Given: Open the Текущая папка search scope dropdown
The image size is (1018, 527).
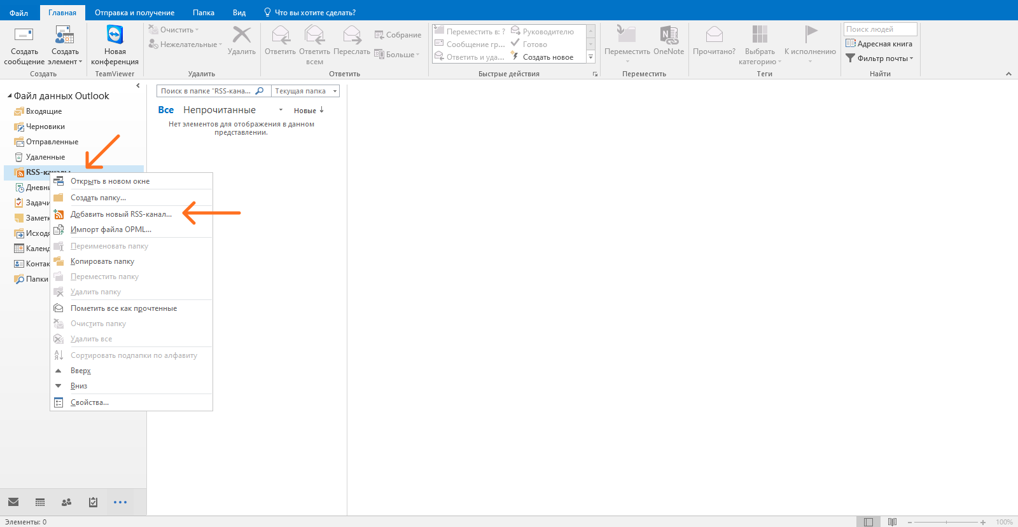Looking at the screenshot, I should (305, 91).
